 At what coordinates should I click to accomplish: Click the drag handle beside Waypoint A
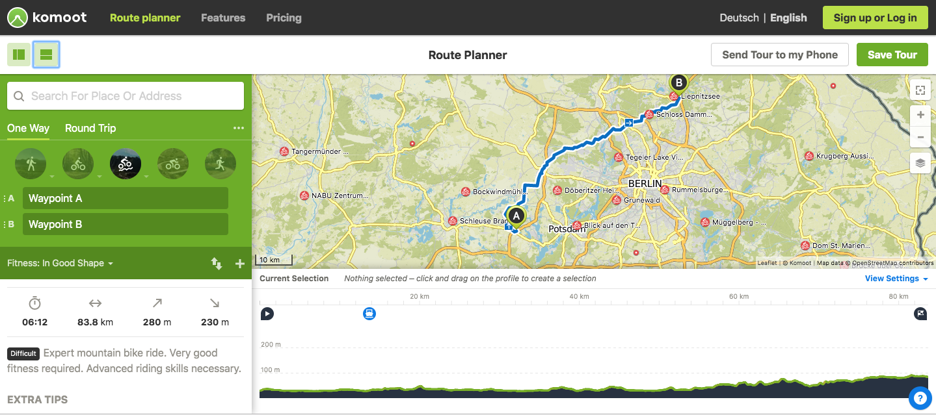tap(5, 198)
